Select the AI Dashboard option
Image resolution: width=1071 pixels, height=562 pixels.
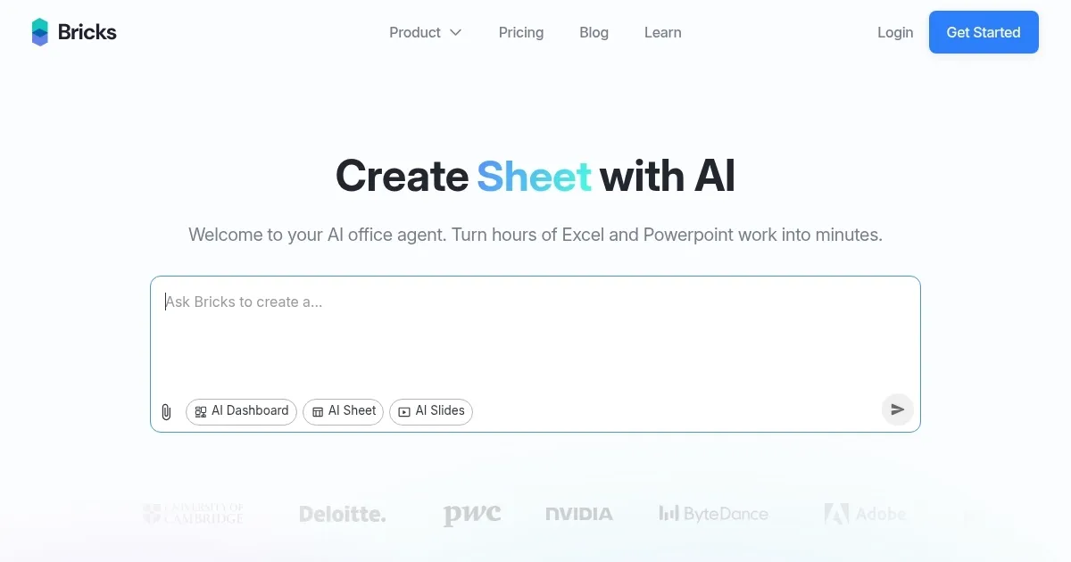(x=241, y=411)
